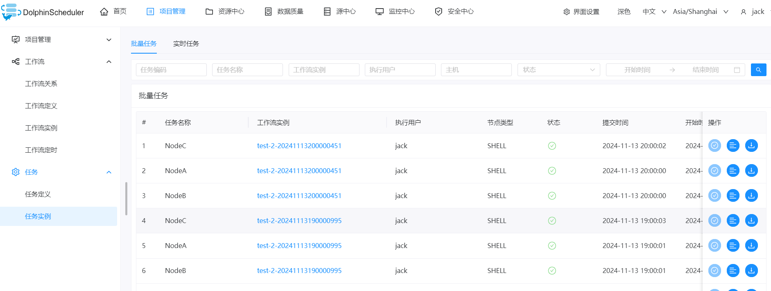Open workflow instance link in row 4 NodeC
Image resolution: width=771 pixels, height=291 pixels.
(299, 221)
